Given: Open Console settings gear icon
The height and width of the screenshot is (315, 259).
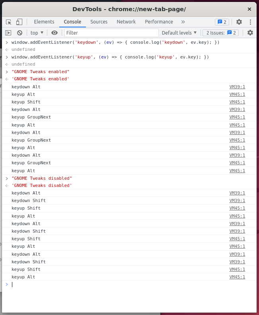Looking at the screenshot, I should click(250, 33).
